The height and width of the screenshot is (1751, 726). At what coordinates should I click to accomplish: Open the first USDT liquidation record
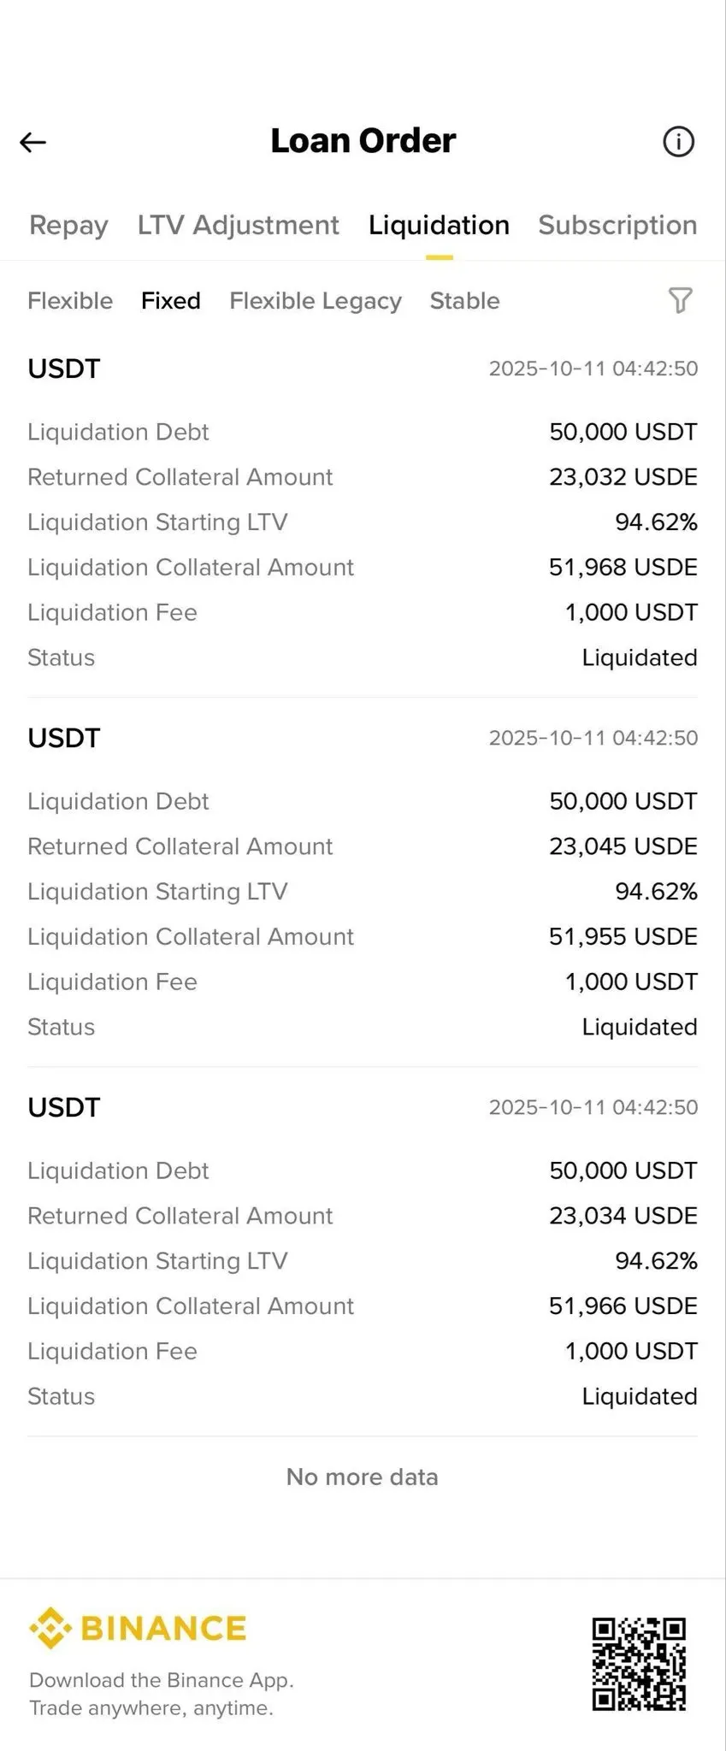(64, 368)
